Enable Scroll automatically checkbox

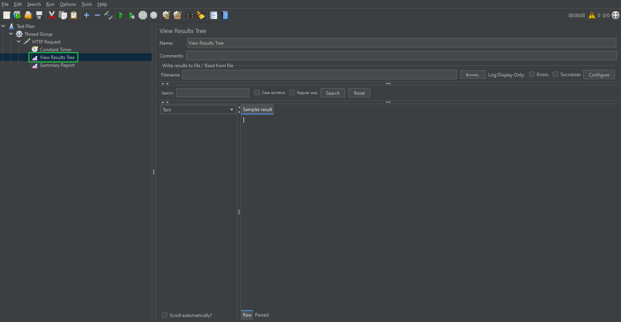tap(165, 315)
